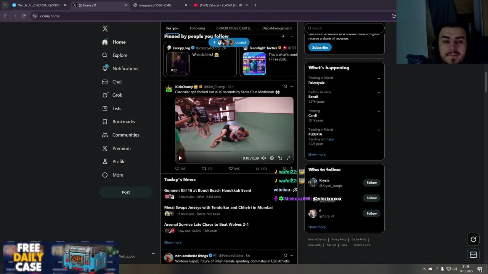Click the new posts pill
Image resolution: width=488 pixels, height=274 pixels.
(229, 43)
